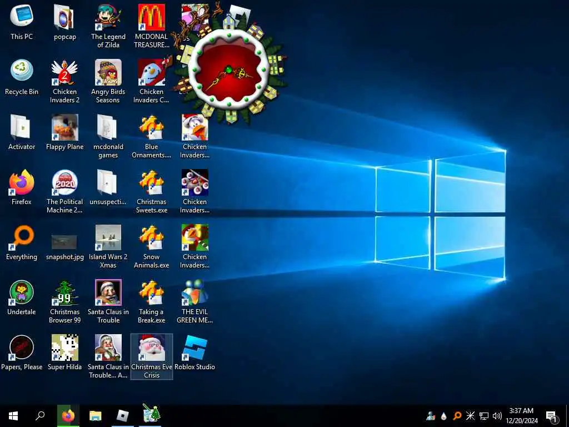Click the messenger people tray icon
This screenshot has width=569, height=427.
click(x=431, y=416)
